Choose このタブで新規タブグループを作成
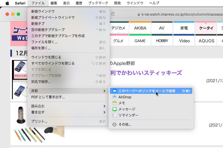The height and width of the screenshot is (148, 223). [68, 36]
